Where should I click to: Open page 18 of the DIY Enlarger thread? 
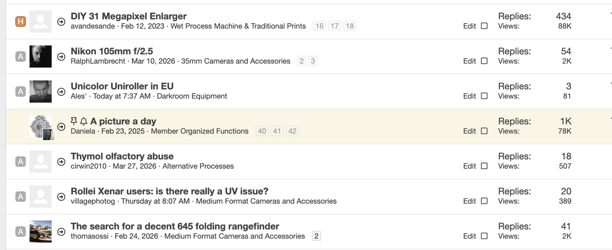[350, 26]
